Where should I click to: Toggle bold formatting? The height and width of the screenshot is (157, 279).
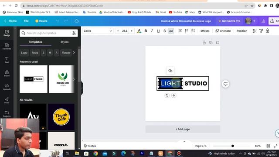pyautogui.click(x=146, y=31)
